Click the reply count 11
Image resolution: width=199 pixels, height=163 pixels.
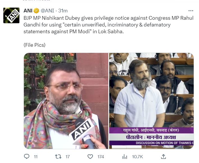pos(36,157)
